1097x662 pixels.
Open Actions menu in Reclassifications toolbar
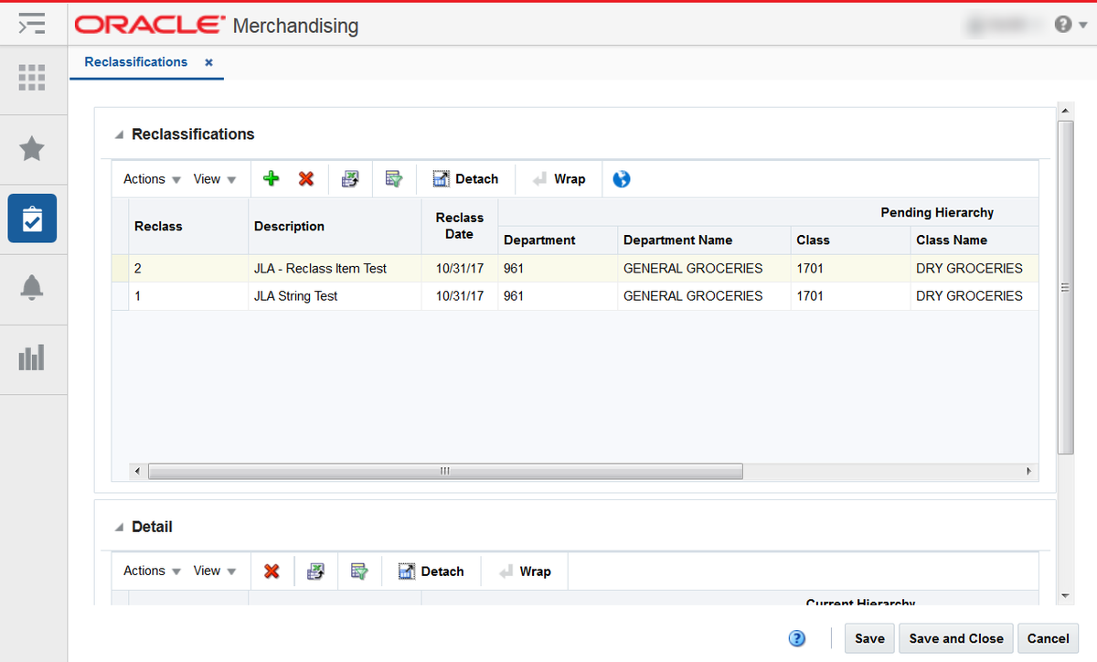tap(152, 179)
